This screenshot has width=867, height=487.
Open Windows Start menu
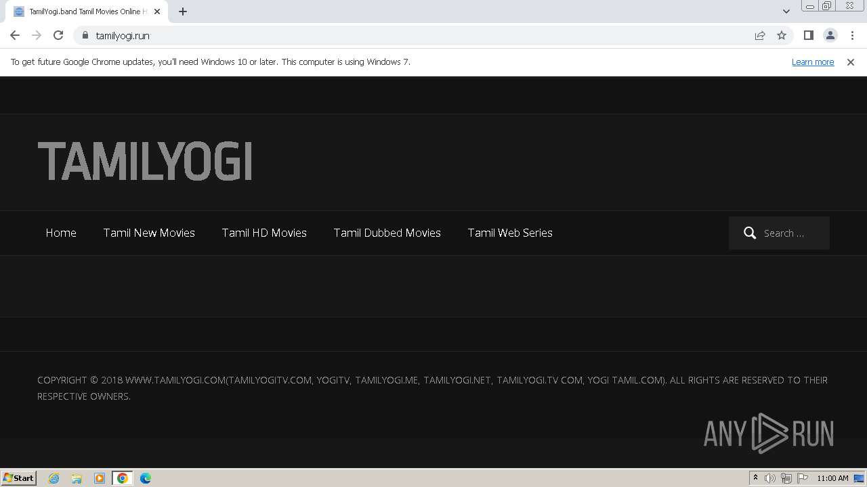[x=19, y=478]
